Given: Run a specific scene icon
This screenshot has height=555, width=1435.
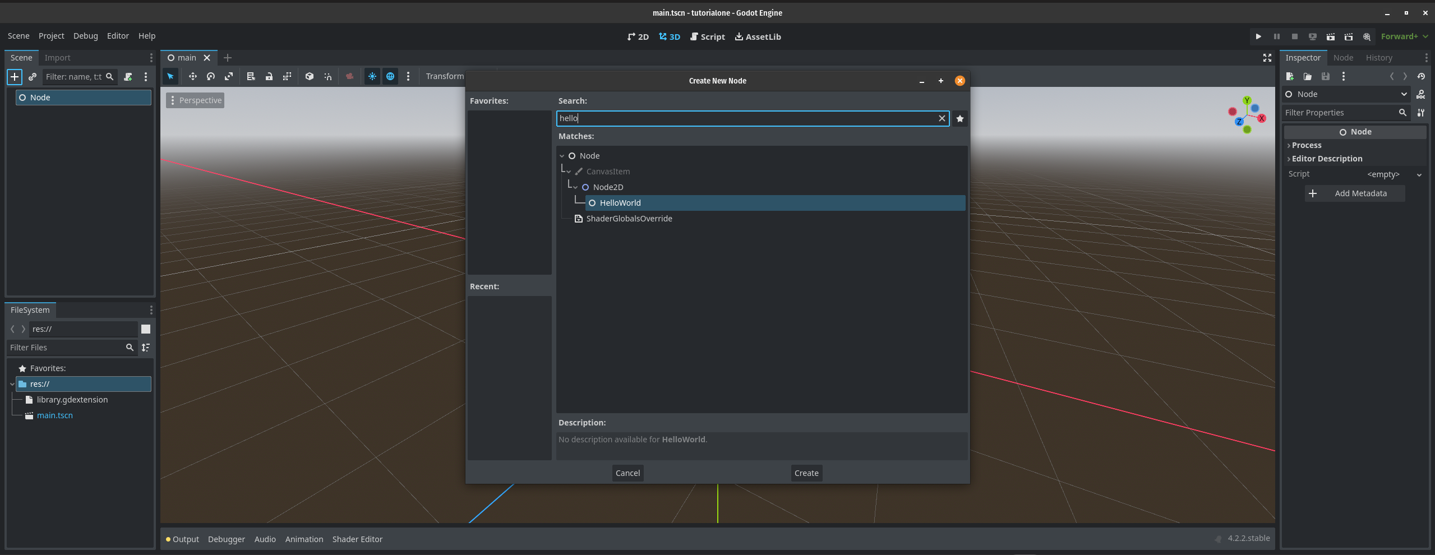Looking at the screenshot, I should pyautogui.click(x=1349, y=36).
